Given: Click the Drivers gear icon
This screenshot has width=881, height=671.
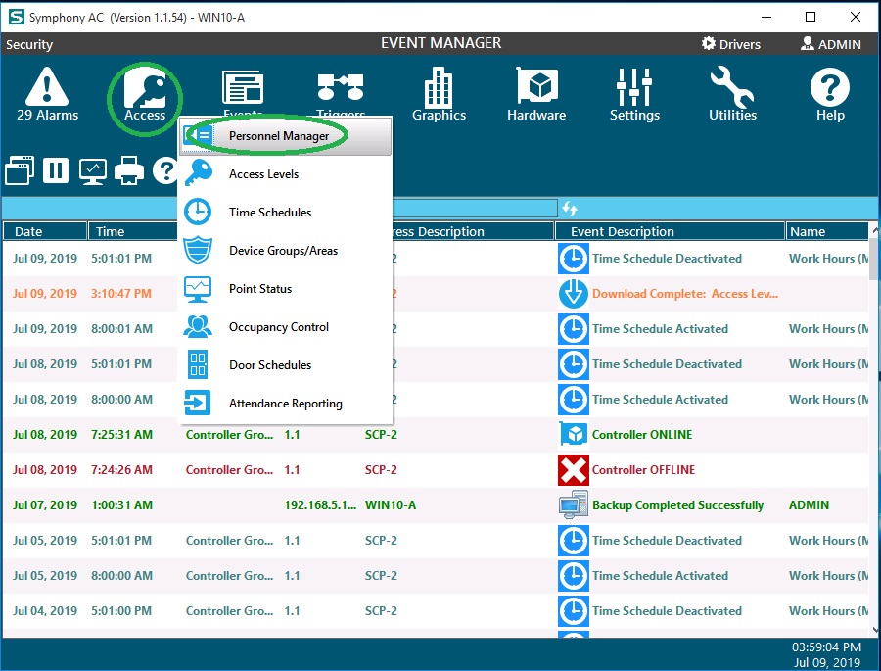Looking at the screenshot, I should tap(709, 43).
